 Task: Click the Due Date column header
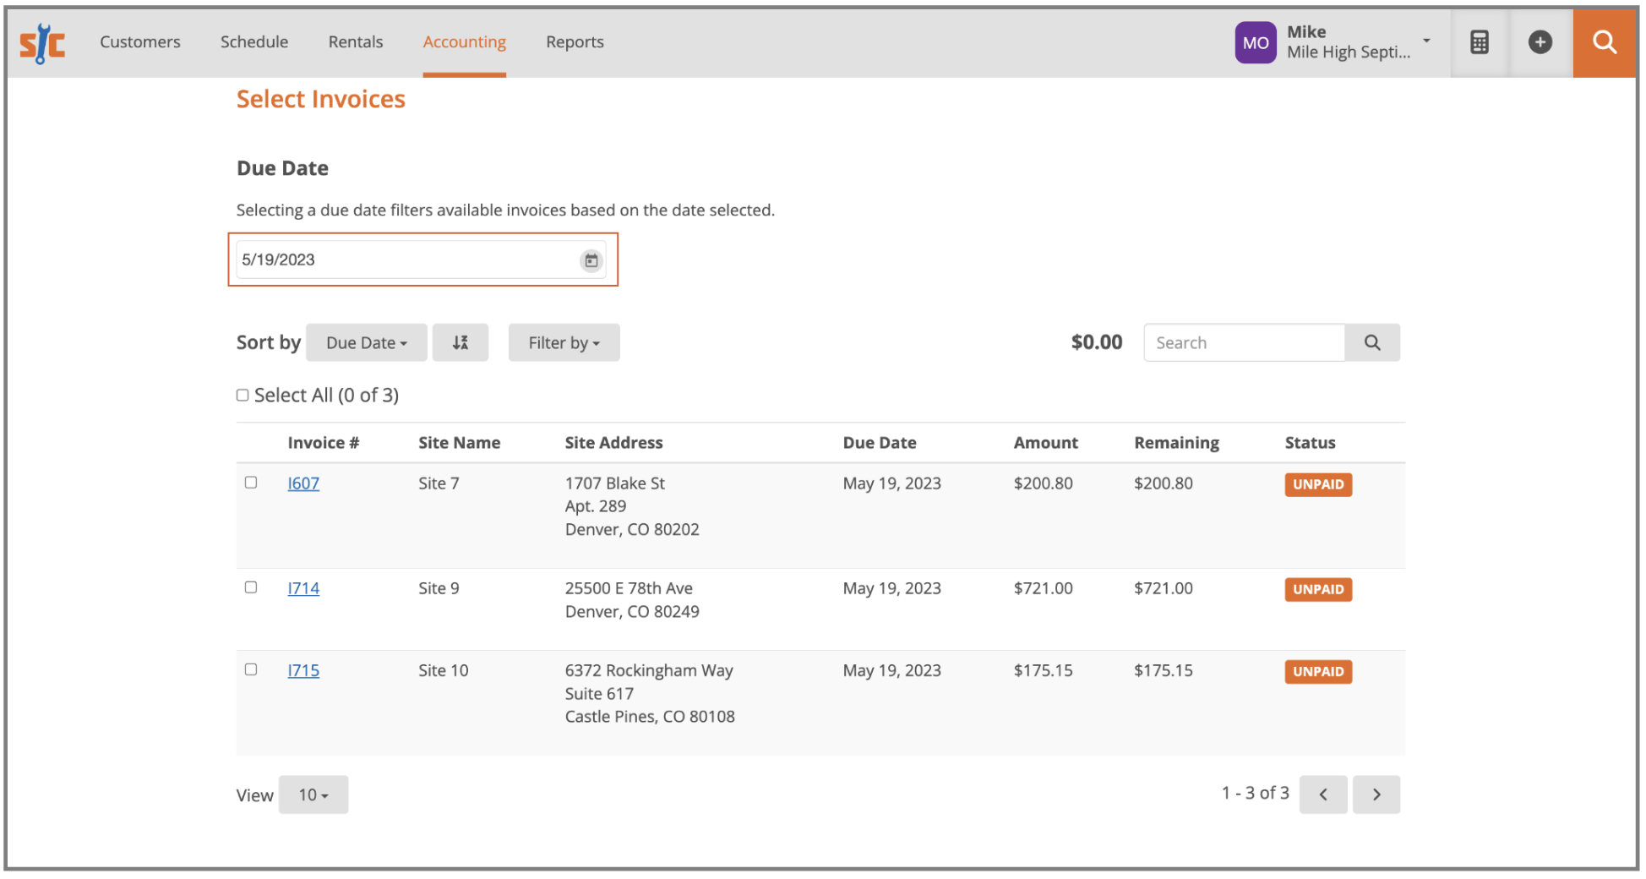(x=880, y=443)
